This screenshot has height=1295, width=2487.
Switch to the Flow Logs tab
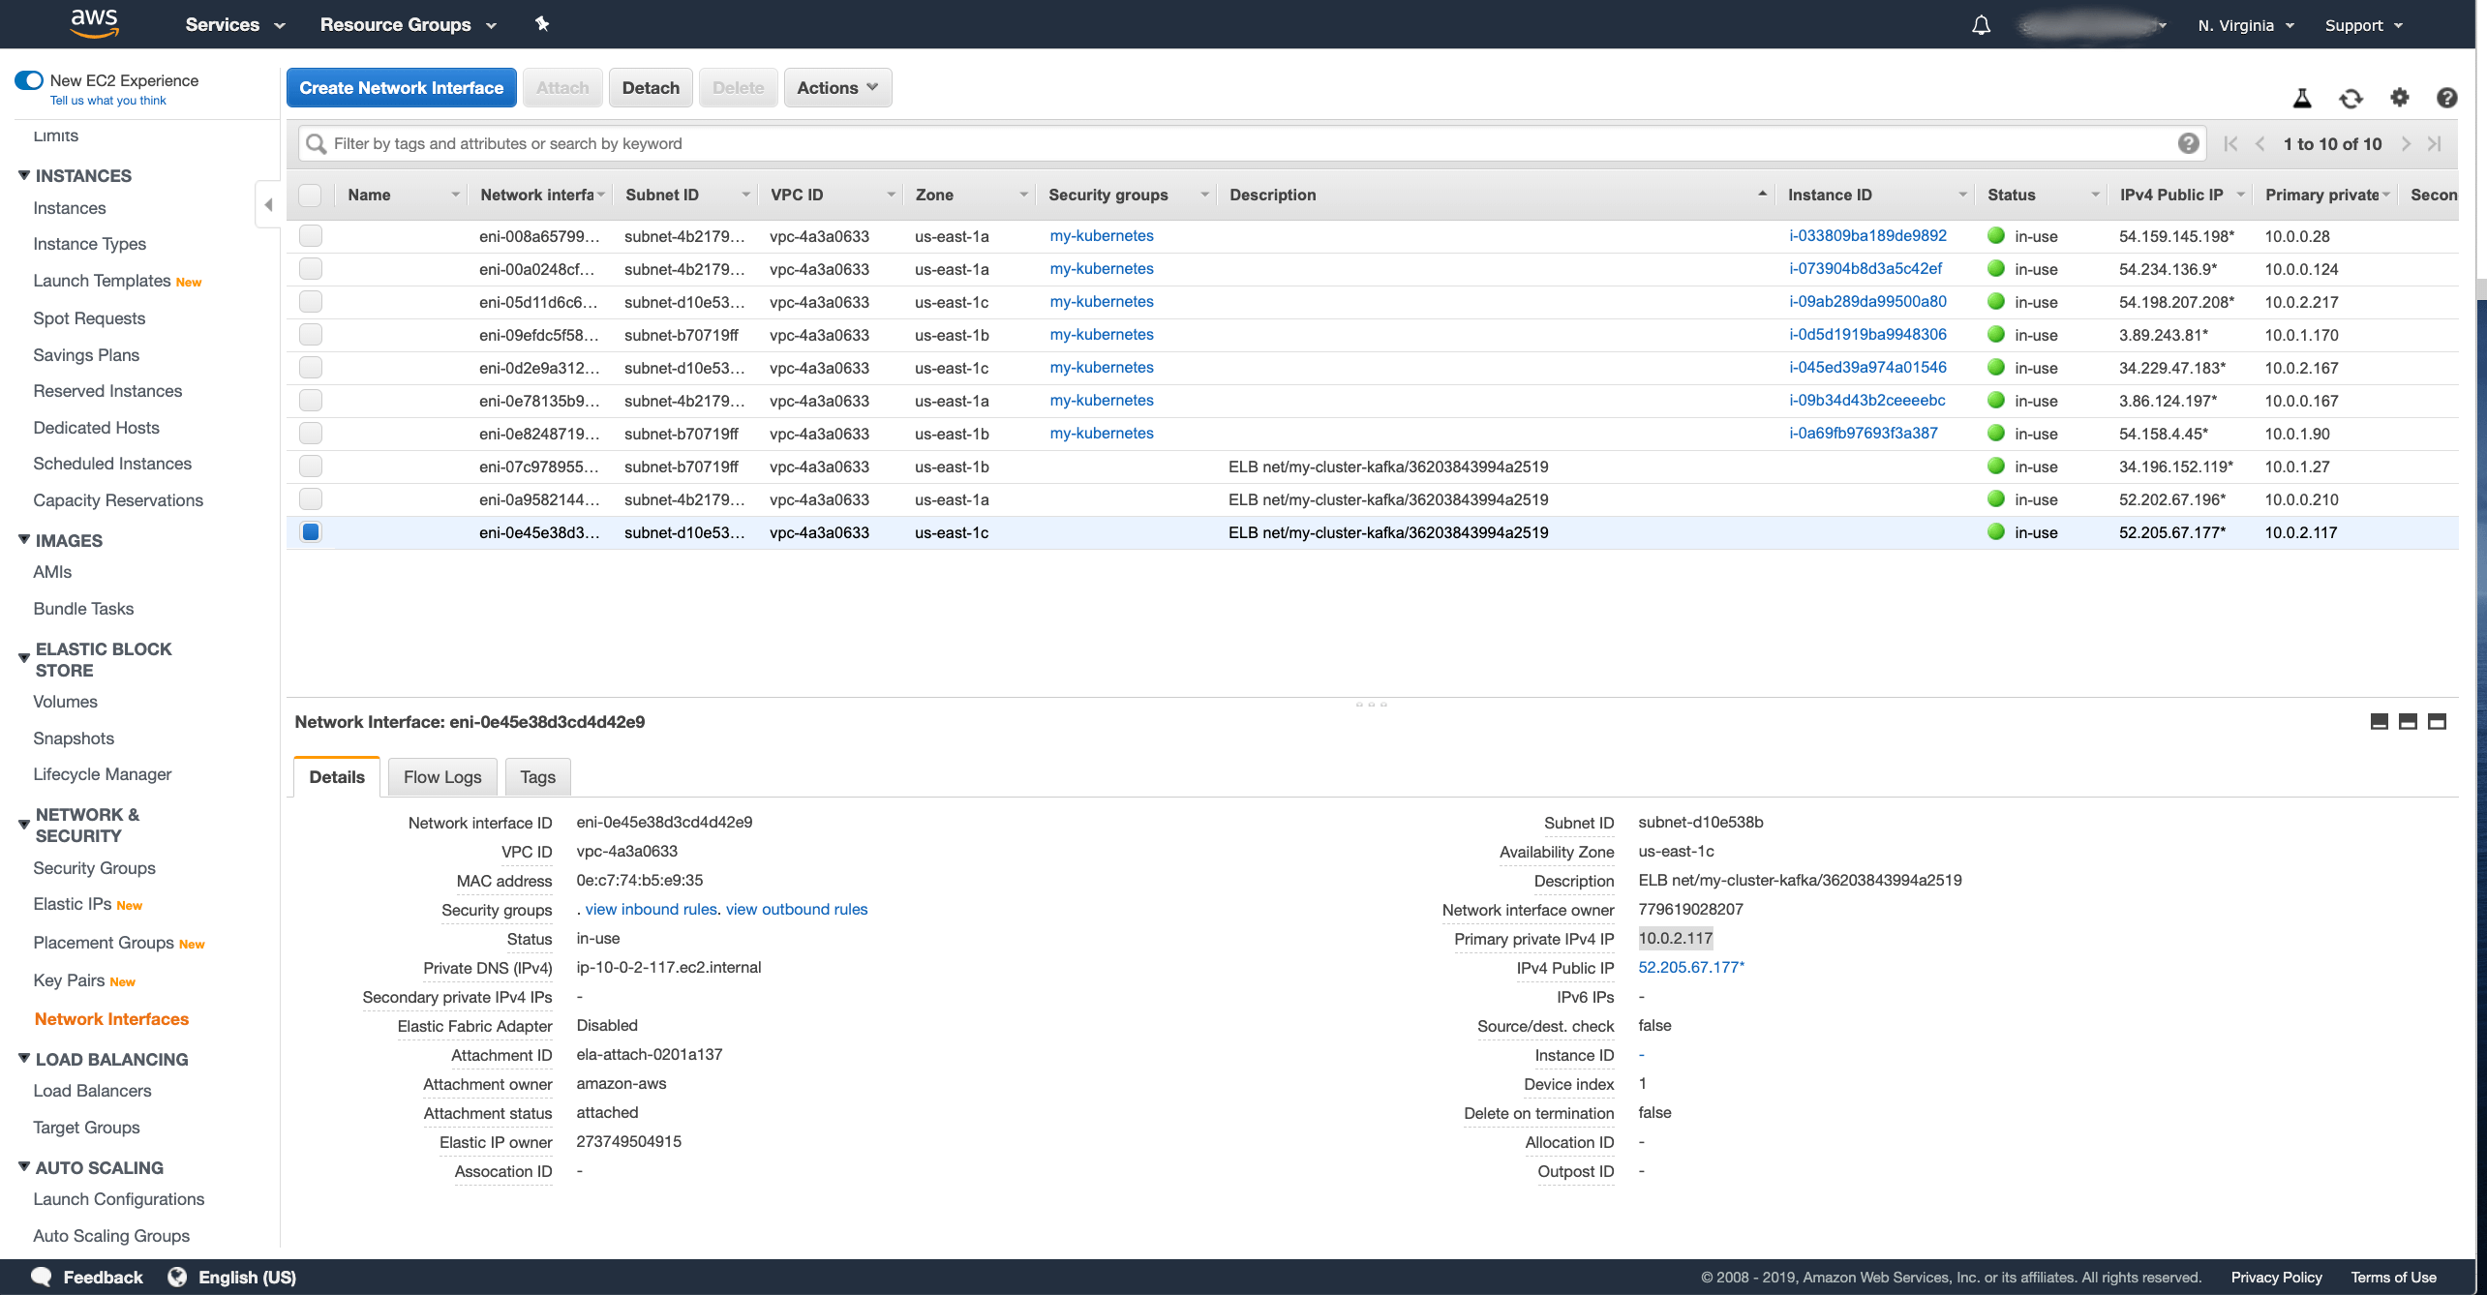point(442,776)
